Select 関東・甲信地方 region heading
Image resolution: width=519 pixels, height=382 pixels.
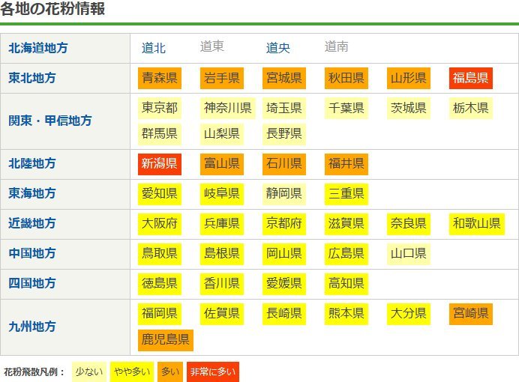click(50, 121)
